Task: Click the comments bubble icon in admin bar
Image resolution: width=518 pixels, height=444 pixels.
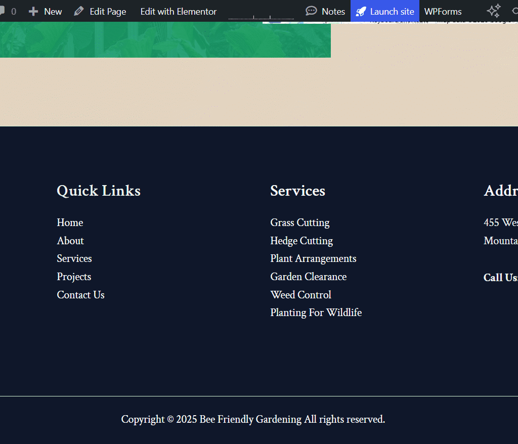Action: click(3, 11)
